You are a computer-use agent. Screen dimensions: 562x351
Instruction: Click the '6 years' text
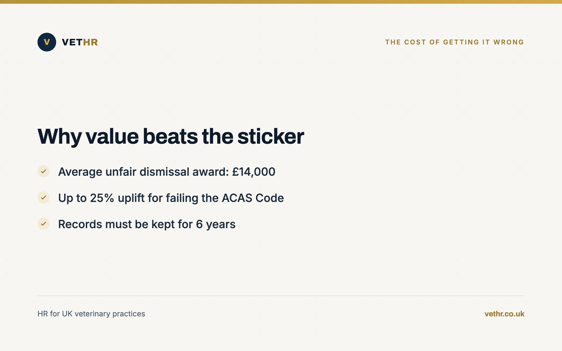tap(216, 224)
